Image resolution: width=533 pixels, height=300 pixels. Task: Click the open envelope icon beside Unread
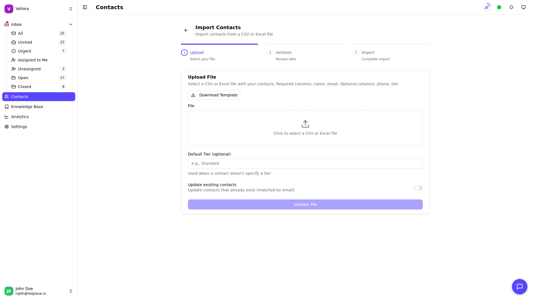pos(14,42)
